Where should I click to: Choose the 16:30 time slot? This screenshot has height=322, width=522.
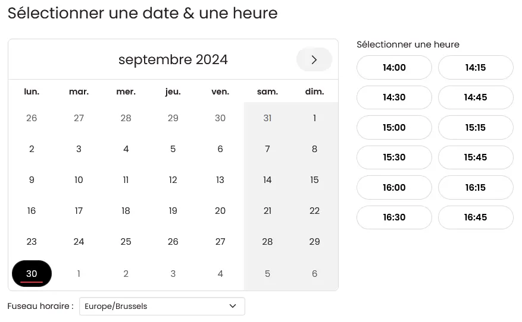tap(394, 217)
